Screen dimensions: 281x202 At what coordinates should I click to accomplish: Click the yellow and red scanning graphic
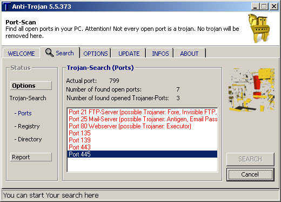[x=251, y=89]
